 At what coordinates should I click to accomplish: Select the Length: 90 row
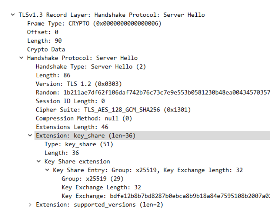coord(44,40)
